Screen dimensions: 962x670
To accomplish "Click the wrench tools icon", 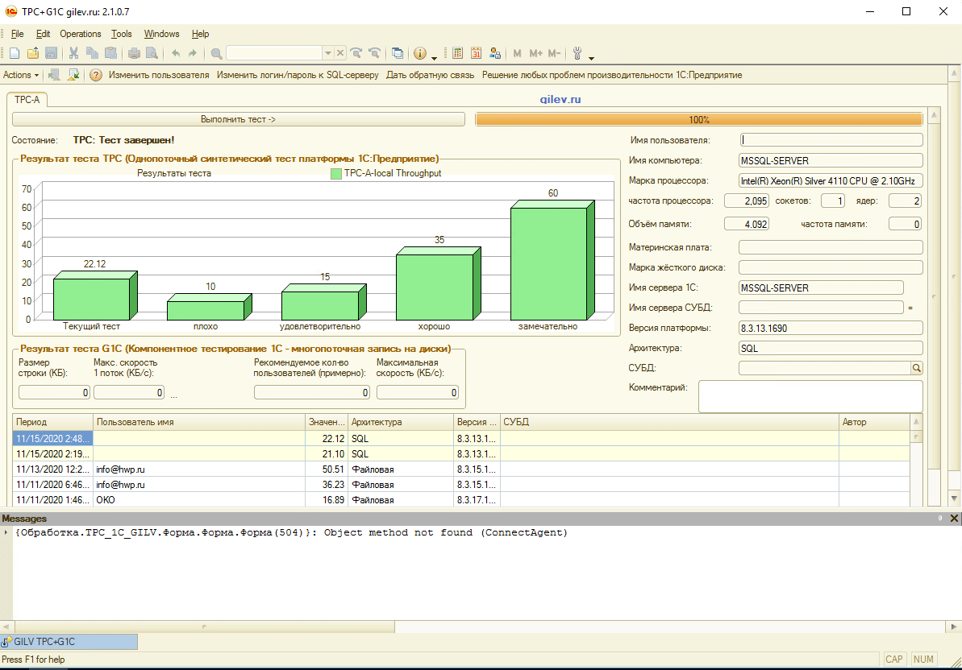I will (577, 53).
